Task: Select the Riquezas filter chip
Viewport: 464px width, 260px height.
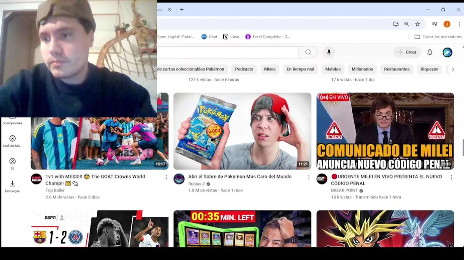Action: tap(429, 69)
